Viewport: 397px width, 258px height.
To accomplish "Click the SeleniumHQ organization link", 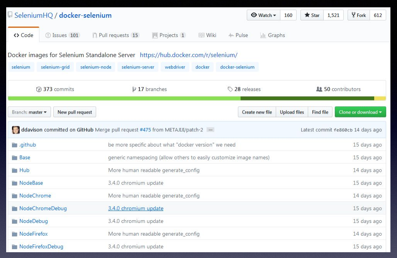I will (34, 15).
